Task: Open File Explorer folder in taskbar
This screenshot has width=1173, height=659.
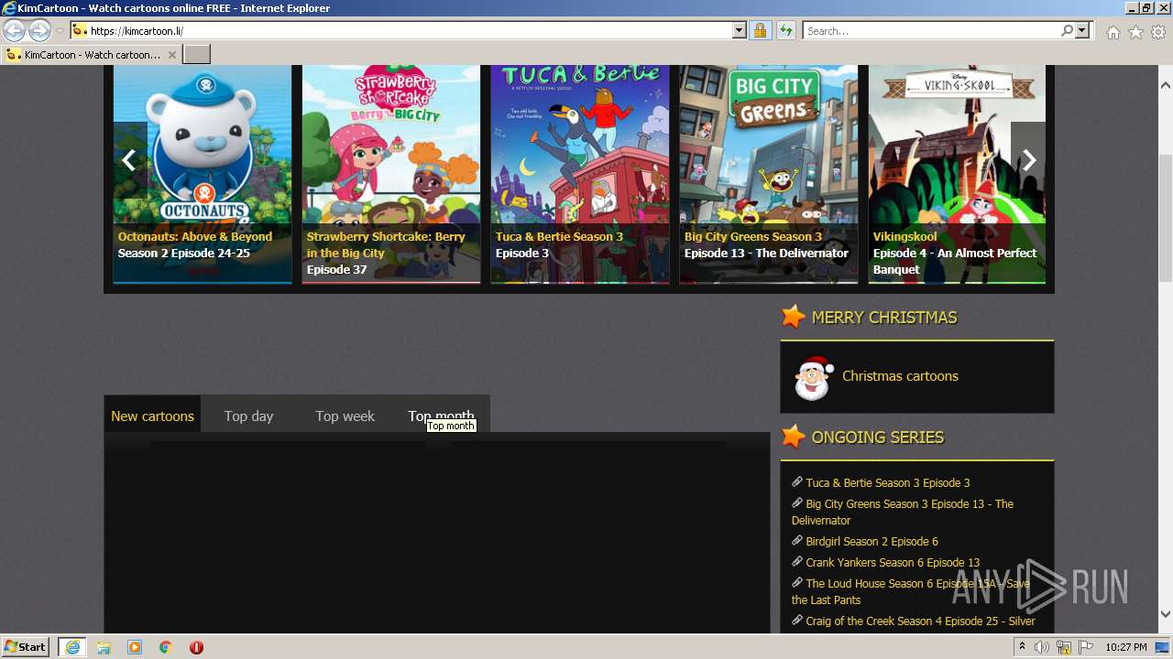Action: (104, 647)
